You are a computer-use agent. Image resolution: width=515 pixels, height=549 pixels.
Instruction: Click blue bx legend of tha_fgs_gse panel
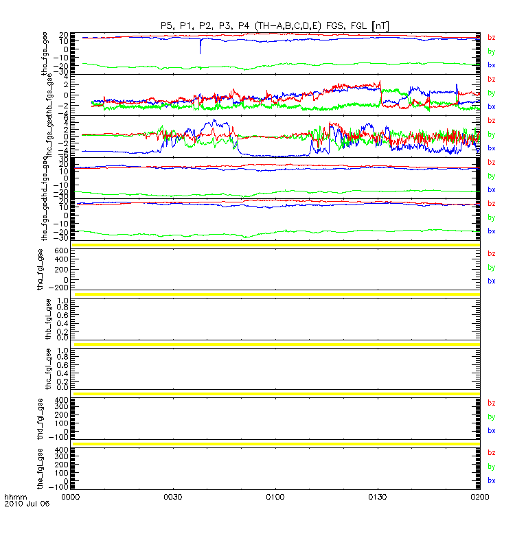[492, 65]
